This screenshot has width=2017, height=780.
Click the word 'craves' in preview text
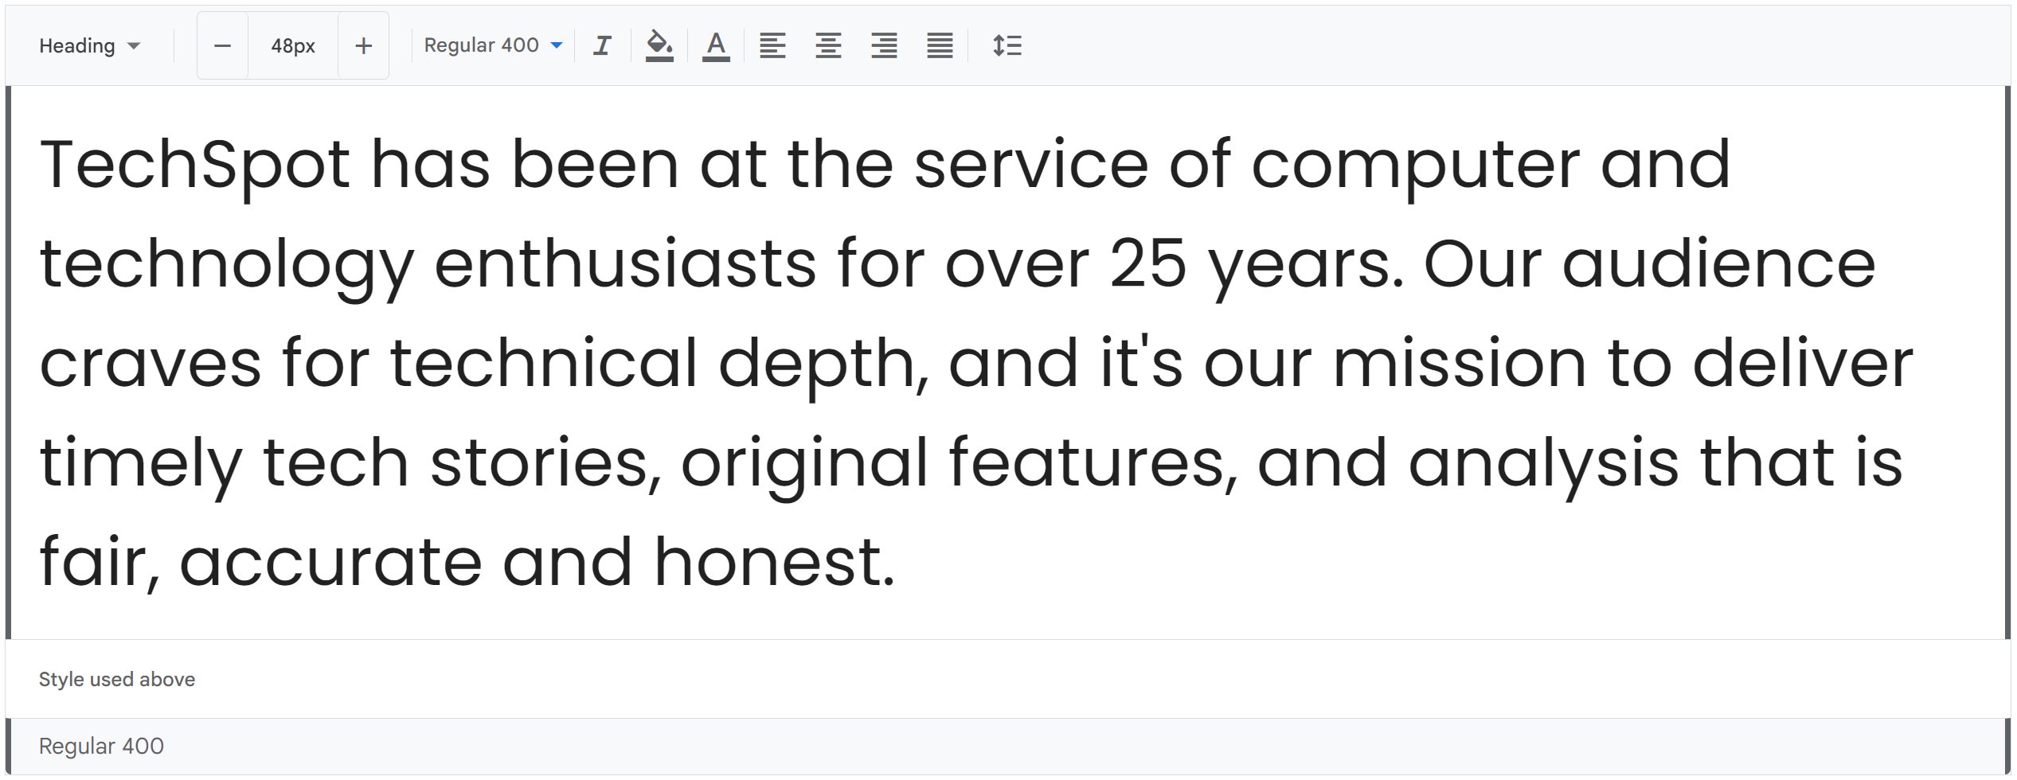[150, 365]
